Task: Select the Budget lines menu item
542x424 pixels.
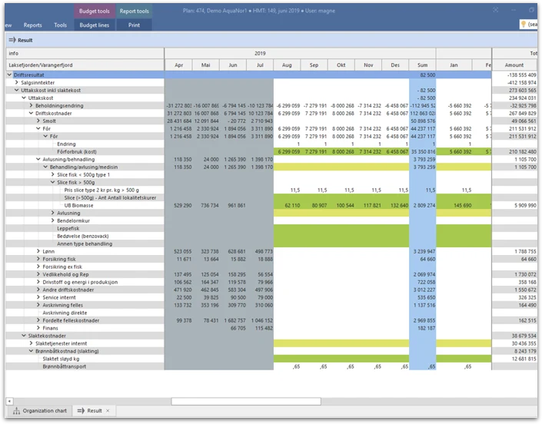Action: 94,25
